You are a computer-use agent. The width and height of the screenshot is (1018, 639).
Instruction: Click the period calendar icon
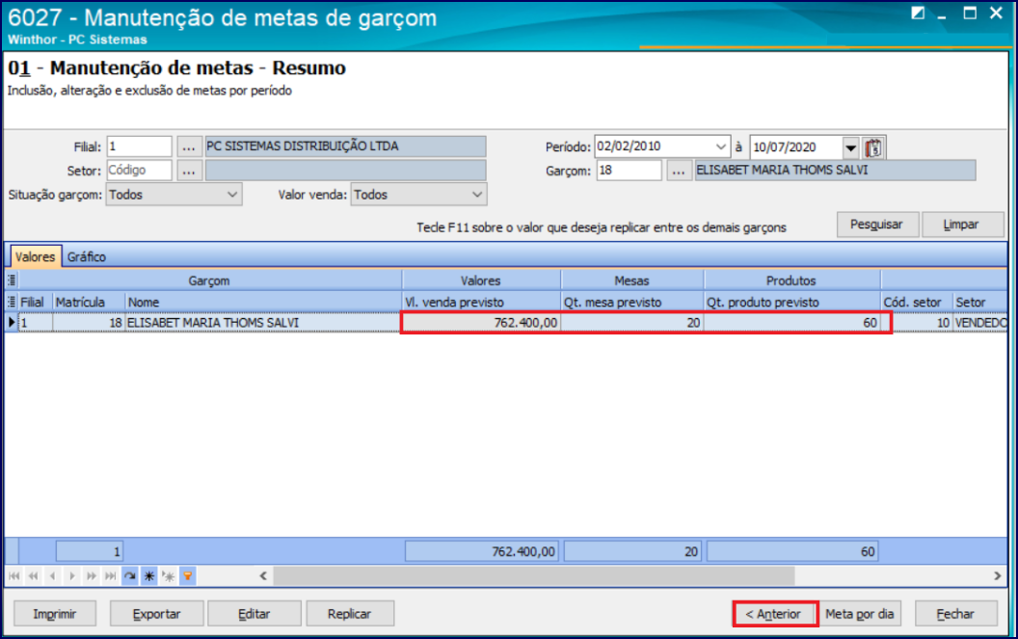pyautogui.click(x=873, y=147)
